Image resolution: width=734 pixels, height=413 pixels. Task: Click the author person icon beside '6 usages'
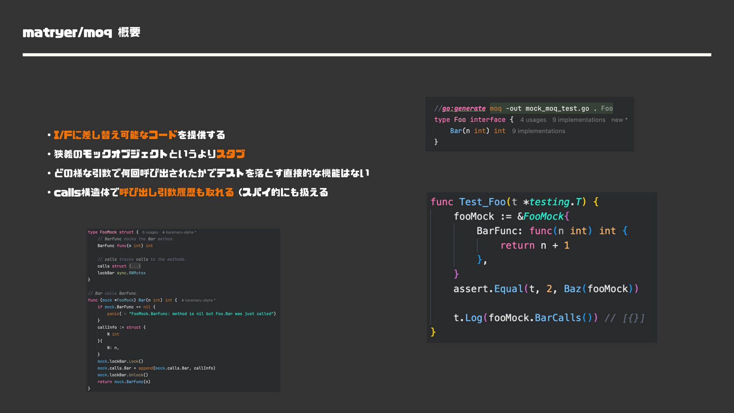164,232
